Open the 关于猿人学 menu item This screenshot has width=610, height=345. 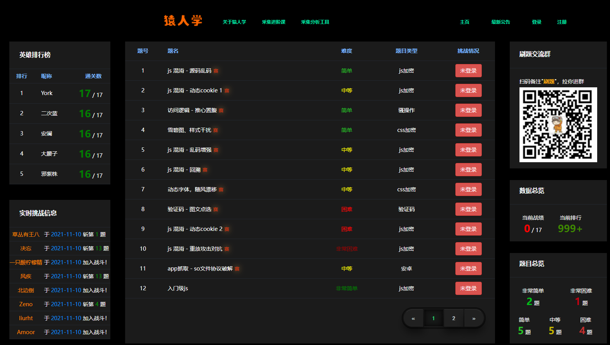pyautogui.click(x=234, y=22)
